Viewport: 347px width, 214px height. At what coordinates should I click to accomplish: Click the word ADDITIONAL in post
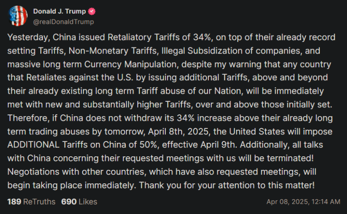33,145
